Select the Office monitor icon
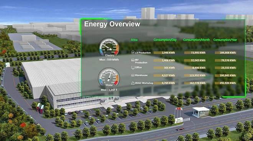 pos(133,67)
